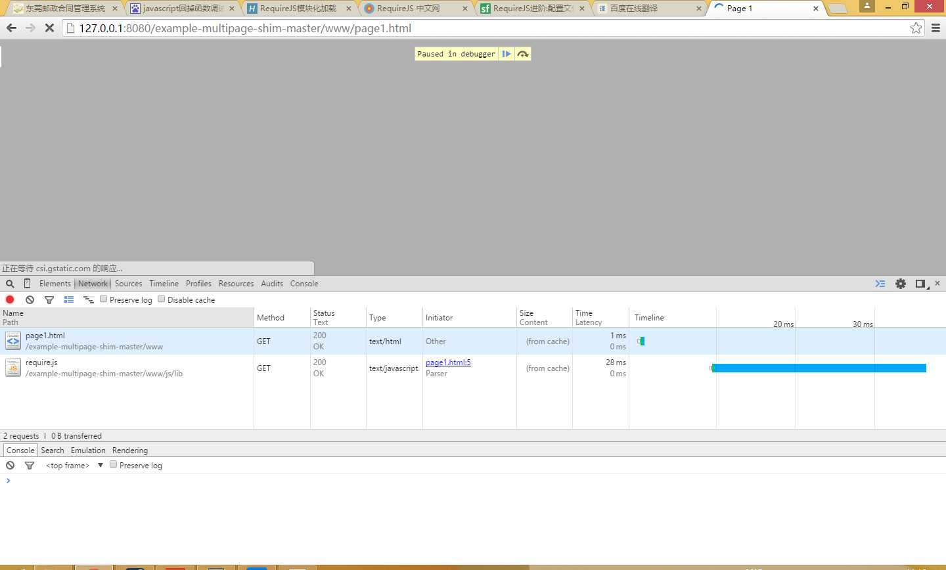Select the drawer Console tab

click(x=20, y=450)
